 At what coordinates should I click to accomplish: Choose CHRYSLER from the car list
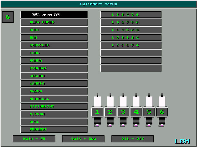click(54, 45)
